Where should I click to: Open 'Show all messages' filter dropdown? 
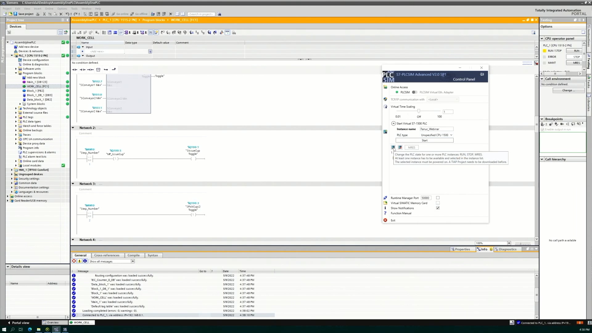tap(133, 261)
